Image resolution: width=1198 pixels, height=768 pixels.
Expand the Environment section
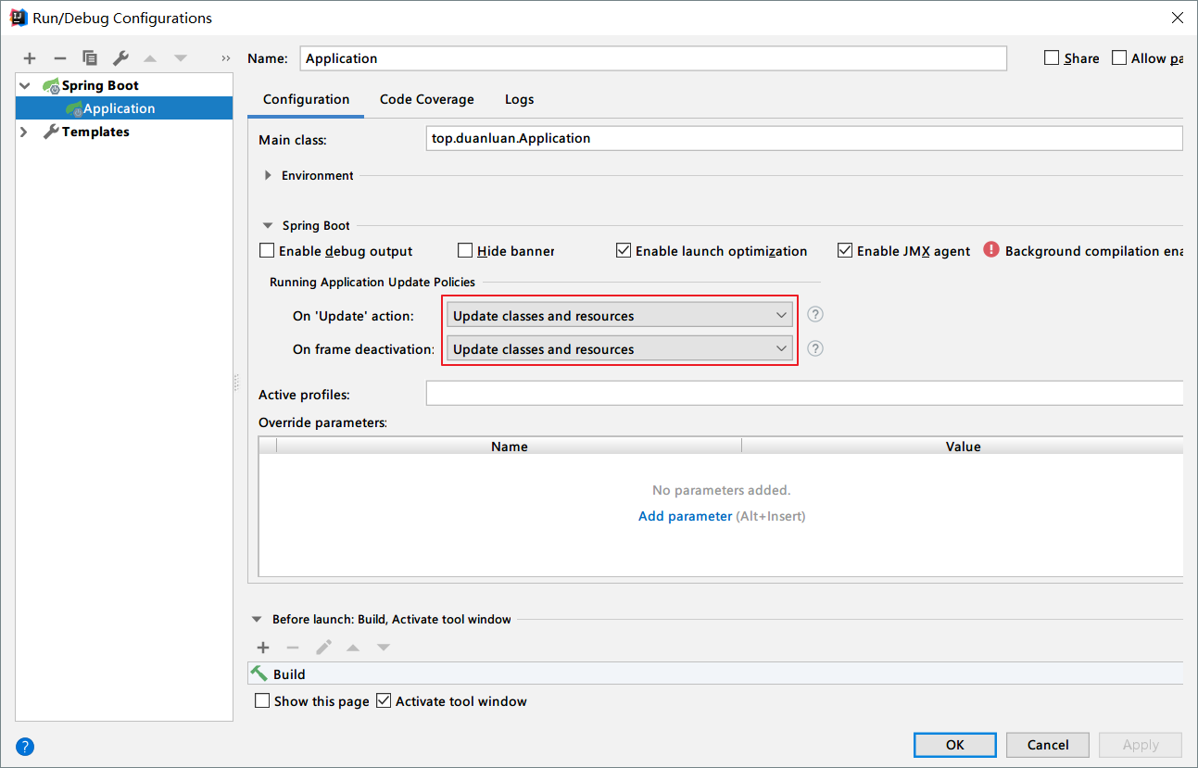(268, 175)
